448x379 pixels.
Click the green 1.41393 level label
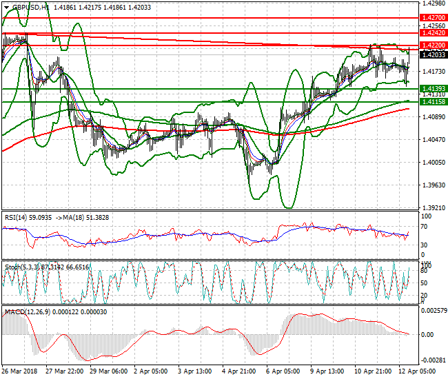pyautogui.click(x=434, y=88)
